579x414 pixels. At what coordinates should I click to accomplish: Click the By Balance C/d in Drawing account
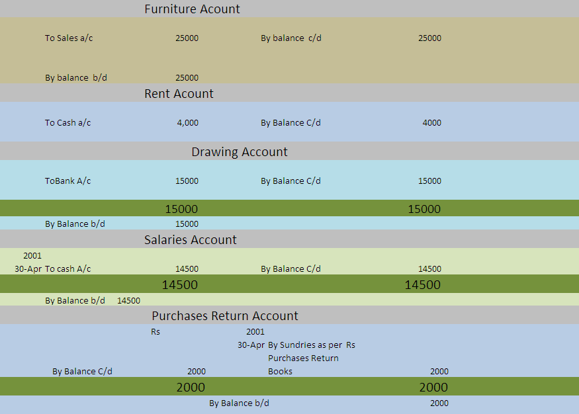pos(292,181)
